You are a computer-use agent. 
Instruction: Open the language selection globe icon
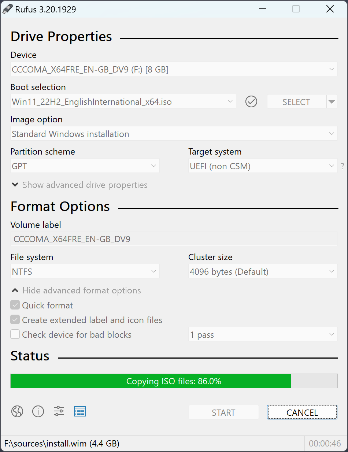[x=17, y=411]
